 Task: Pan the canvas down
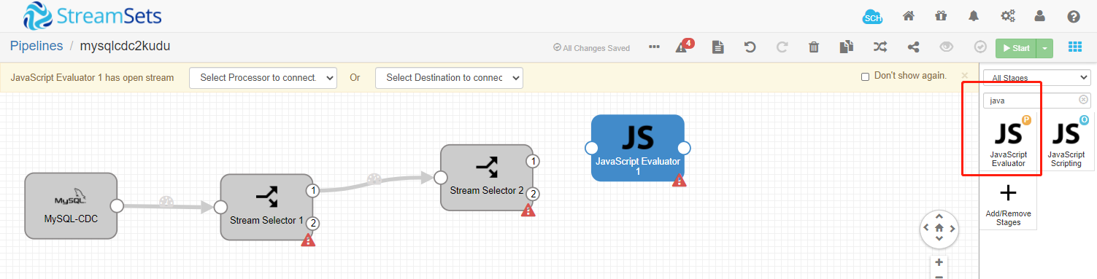click(x=939, y=238)
